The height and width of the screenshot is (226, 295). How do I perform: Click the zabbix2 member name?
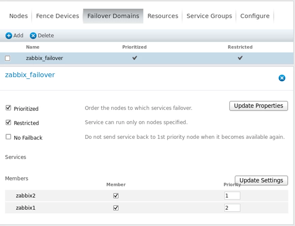[26, 196]
